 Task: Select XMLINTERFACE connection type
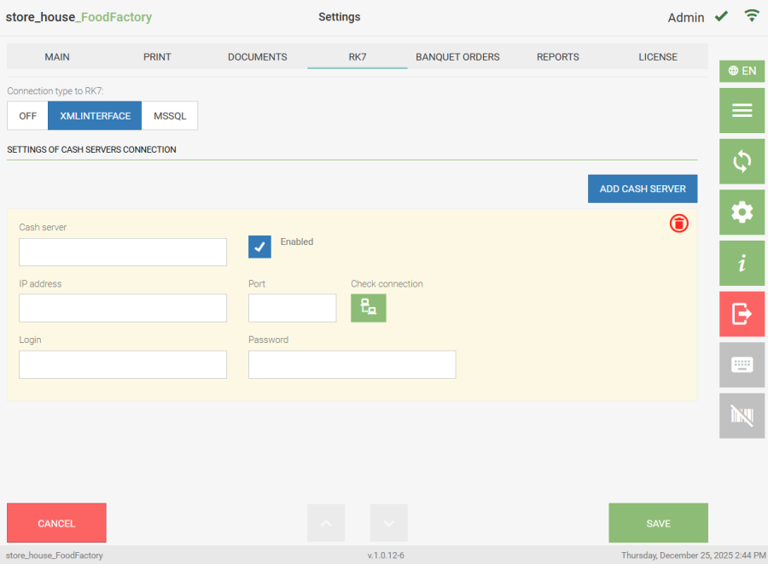point(95,116)
